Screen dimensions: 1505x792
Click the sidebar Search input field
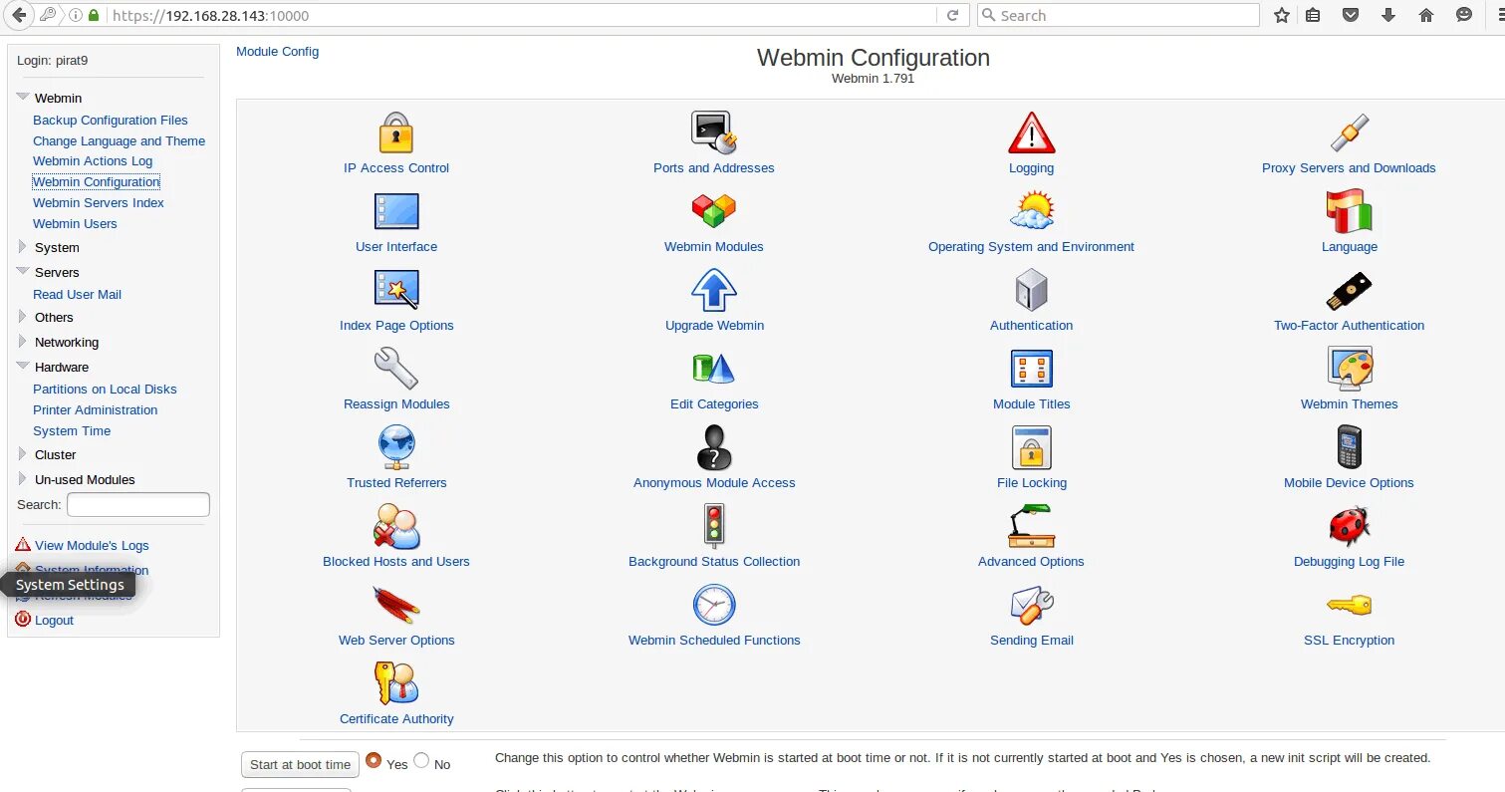pyautogui.click(x=138, y=504)
